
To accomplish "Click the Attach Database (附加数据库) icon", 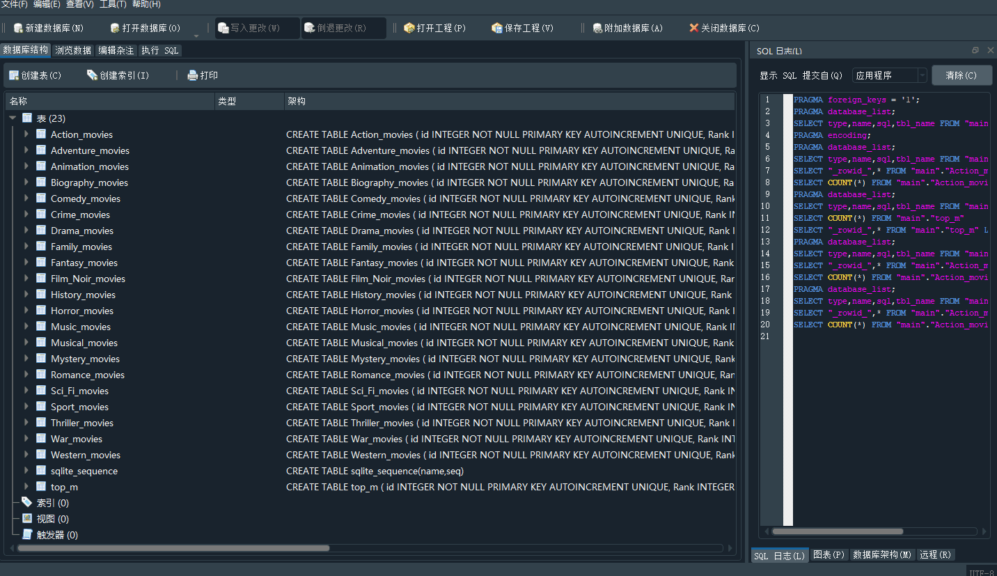I will [x=597, y=29].
